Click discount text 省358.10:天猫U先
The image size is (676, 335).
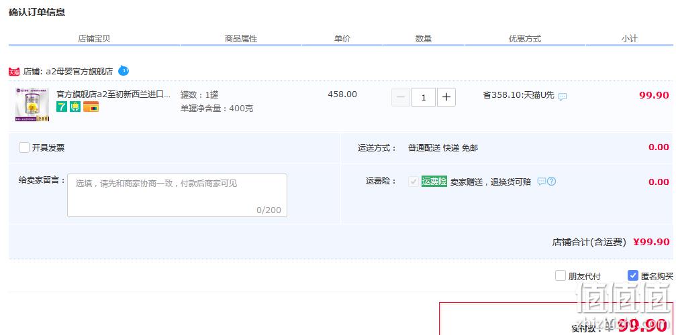(x=519, y=95)
